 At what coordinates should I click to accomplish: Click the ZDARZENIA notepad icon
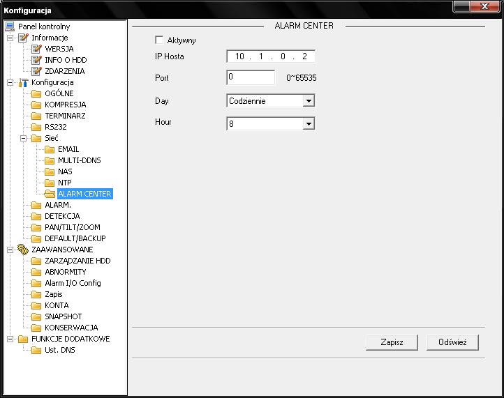pyautogui.click(x=37, y=71)
